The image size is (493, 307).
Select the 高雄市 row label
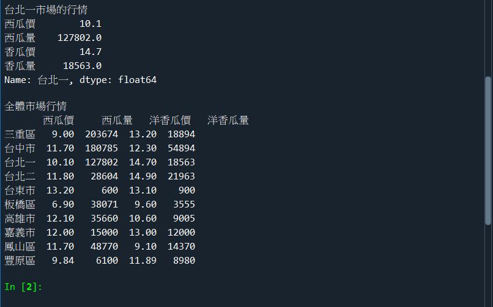tap(20, 219)
